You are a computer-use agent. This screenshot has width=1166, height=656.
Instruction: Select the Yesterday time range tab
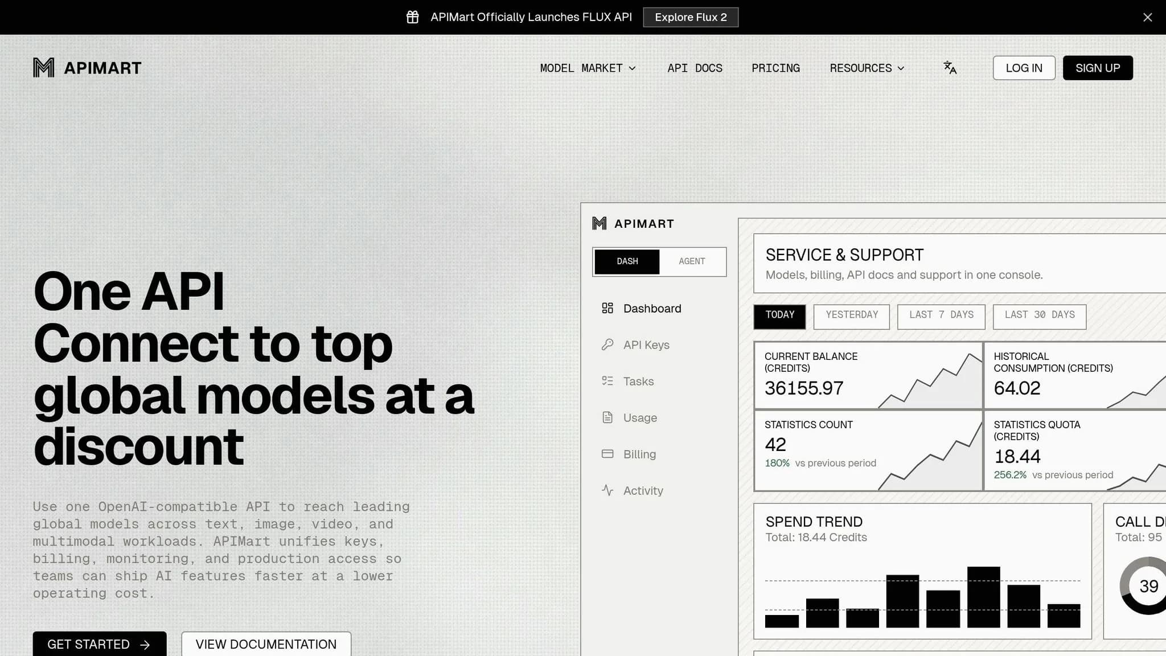pyautogui.click(x=852, y=317)
